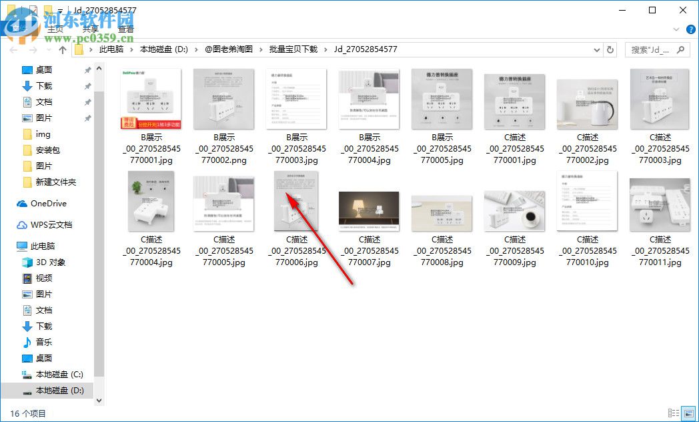Select the thumbnail B展示_00_270528545770001.jpg

click(151, 99)
